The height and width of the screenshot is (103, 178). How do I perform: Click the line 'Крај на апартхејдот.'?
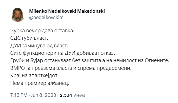pos(35,75)
